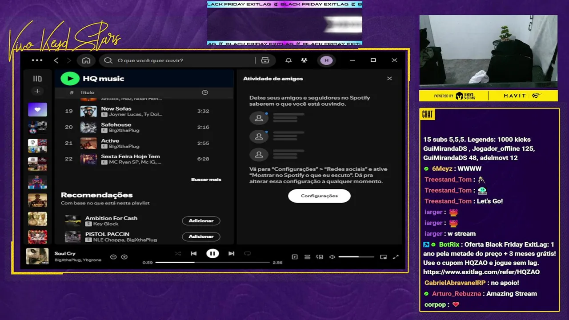Toggle the friend activity icon in top bar
This screenshot has height=320, width=569.
pos(304,60)
